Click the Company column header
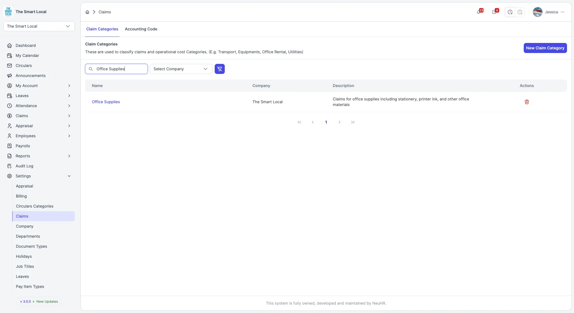Viewport: 574px width, 313px height. click(x=261, y=86)
